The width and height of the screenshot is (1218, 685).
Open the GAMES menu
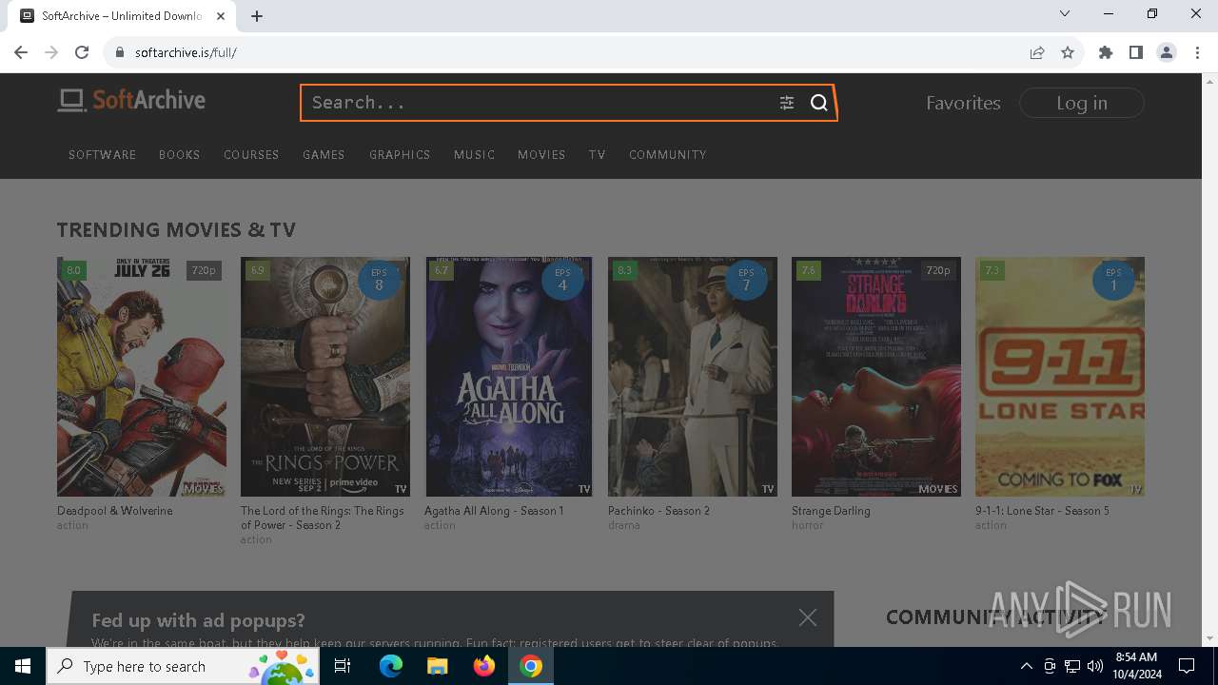click(x=324, y=154)
